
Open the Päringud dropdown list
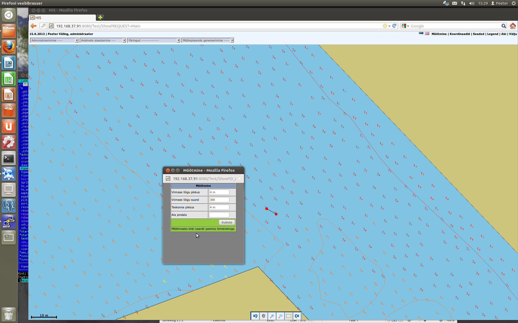click(x=154, y=40)
